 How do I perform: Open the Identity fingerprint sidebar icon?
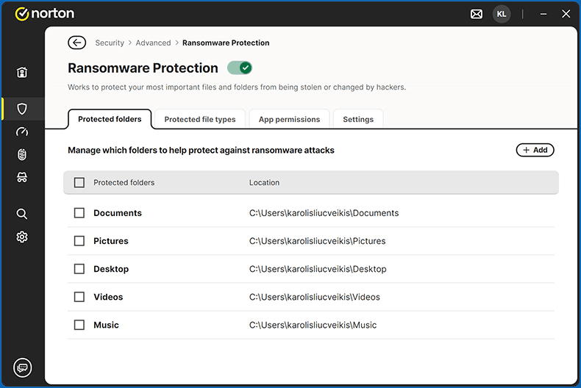22,154
